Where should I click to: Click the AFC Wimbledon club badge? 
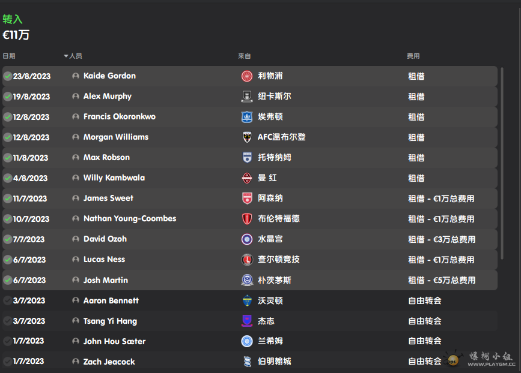pos(246,137)
